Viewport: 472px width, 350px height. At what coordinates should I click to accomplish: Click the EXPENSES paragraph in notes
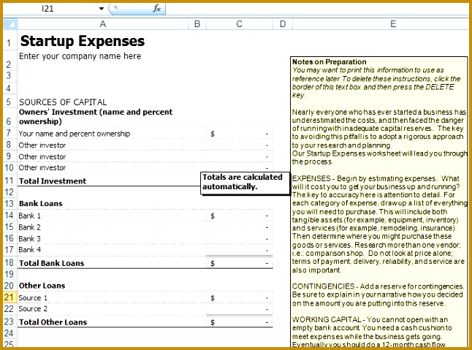[x=378, y=224]
